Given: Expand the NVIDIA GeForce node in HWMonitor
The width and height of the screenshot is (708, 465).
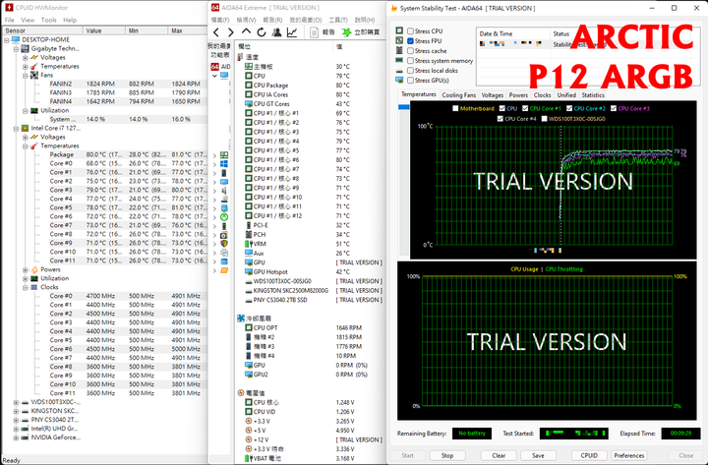Looking at the screenshot, I should (16, 437).
